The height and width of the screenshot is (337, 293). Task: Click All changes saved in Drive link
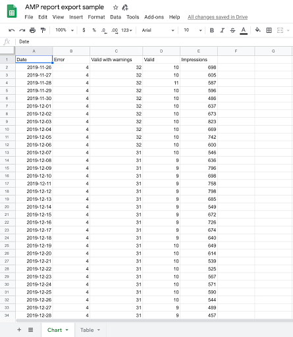pos(217,17)
